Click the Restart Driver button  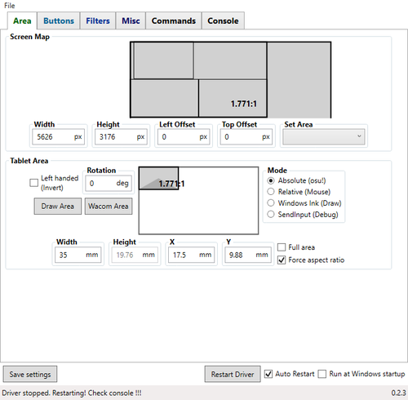point(233,375)
